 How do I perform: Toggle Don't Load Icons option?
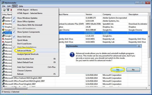click(x=35, y=44)
